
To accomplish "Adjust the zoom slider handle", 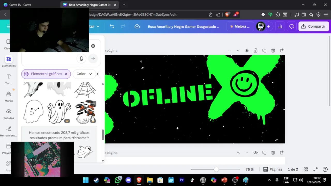I will [x=216, y=169].
